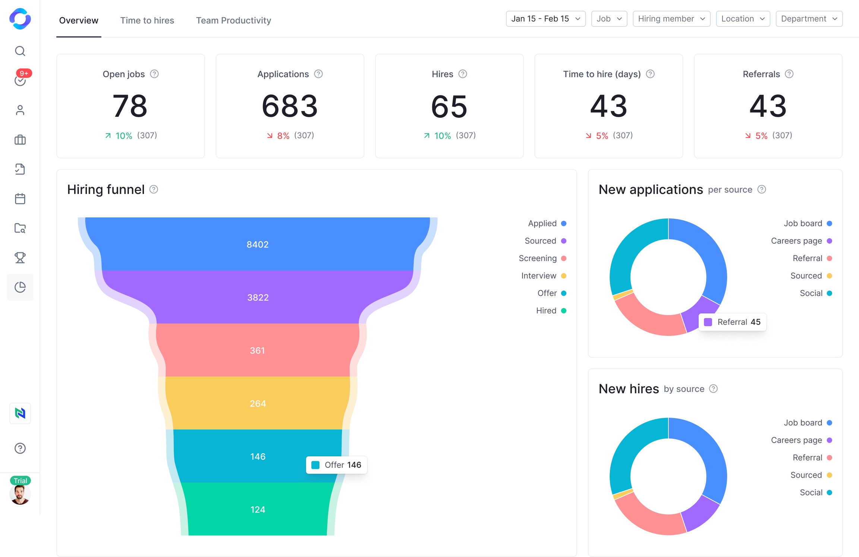Screen dimensions: 859x557
Task: Click the help question mark in sidebar
Action: coord(20,448)
